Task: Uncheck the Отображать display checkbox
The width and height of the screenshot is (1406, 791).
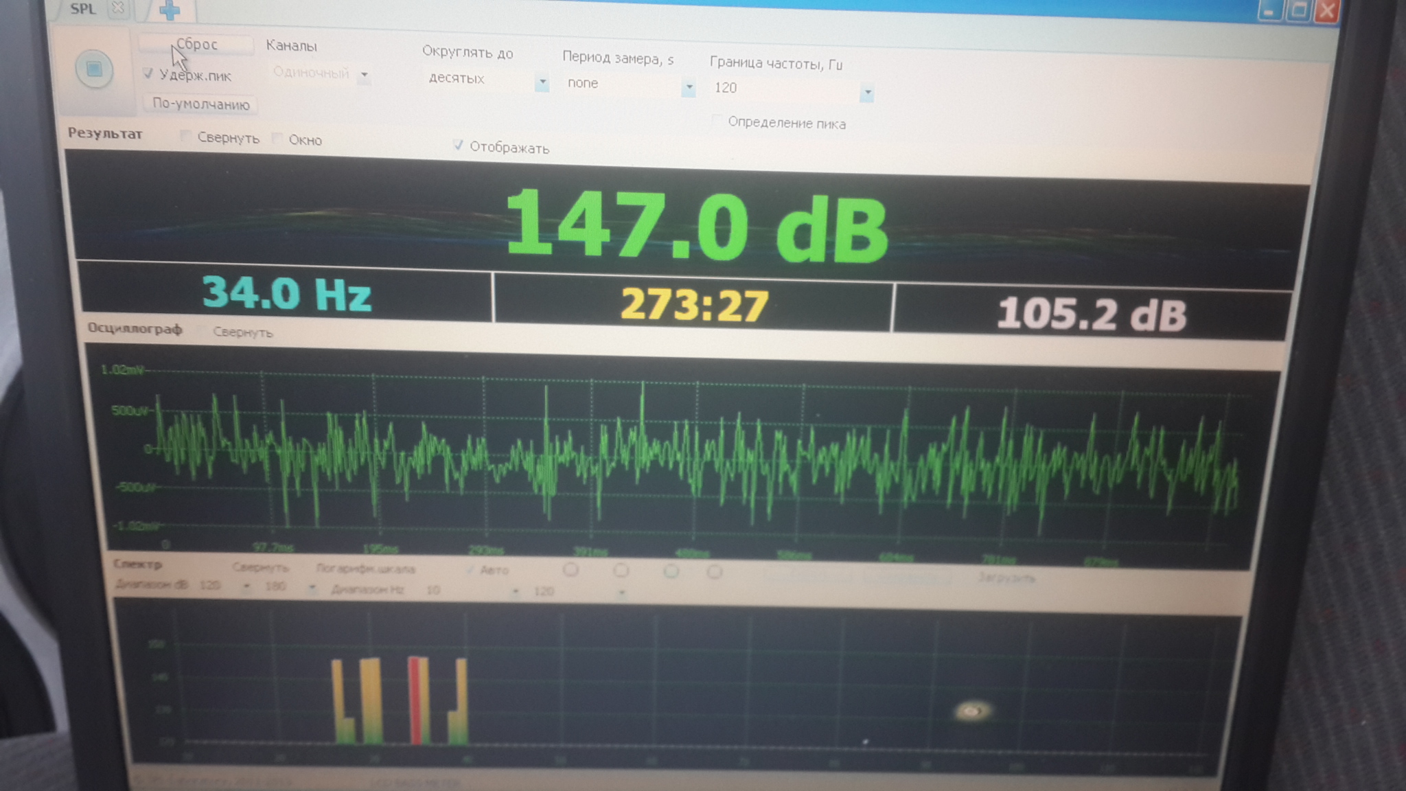Action: pos(458,145)
